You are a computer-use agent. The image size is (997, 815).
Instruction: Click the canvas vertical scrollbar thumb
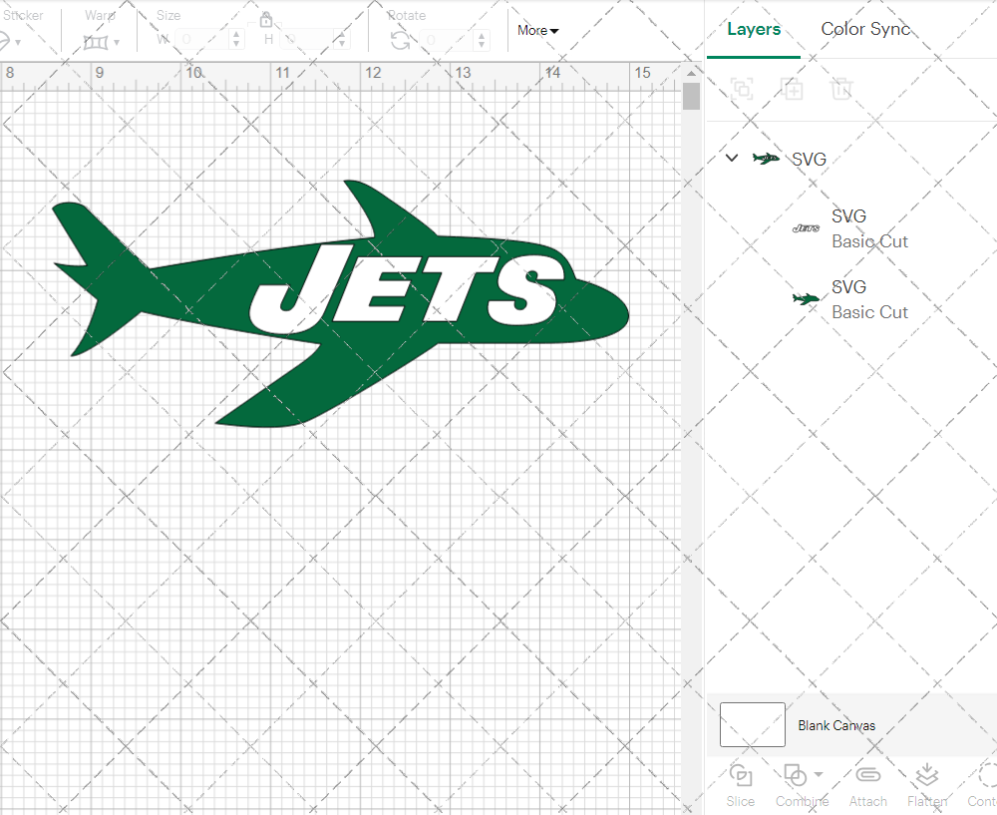pos(691,96)
